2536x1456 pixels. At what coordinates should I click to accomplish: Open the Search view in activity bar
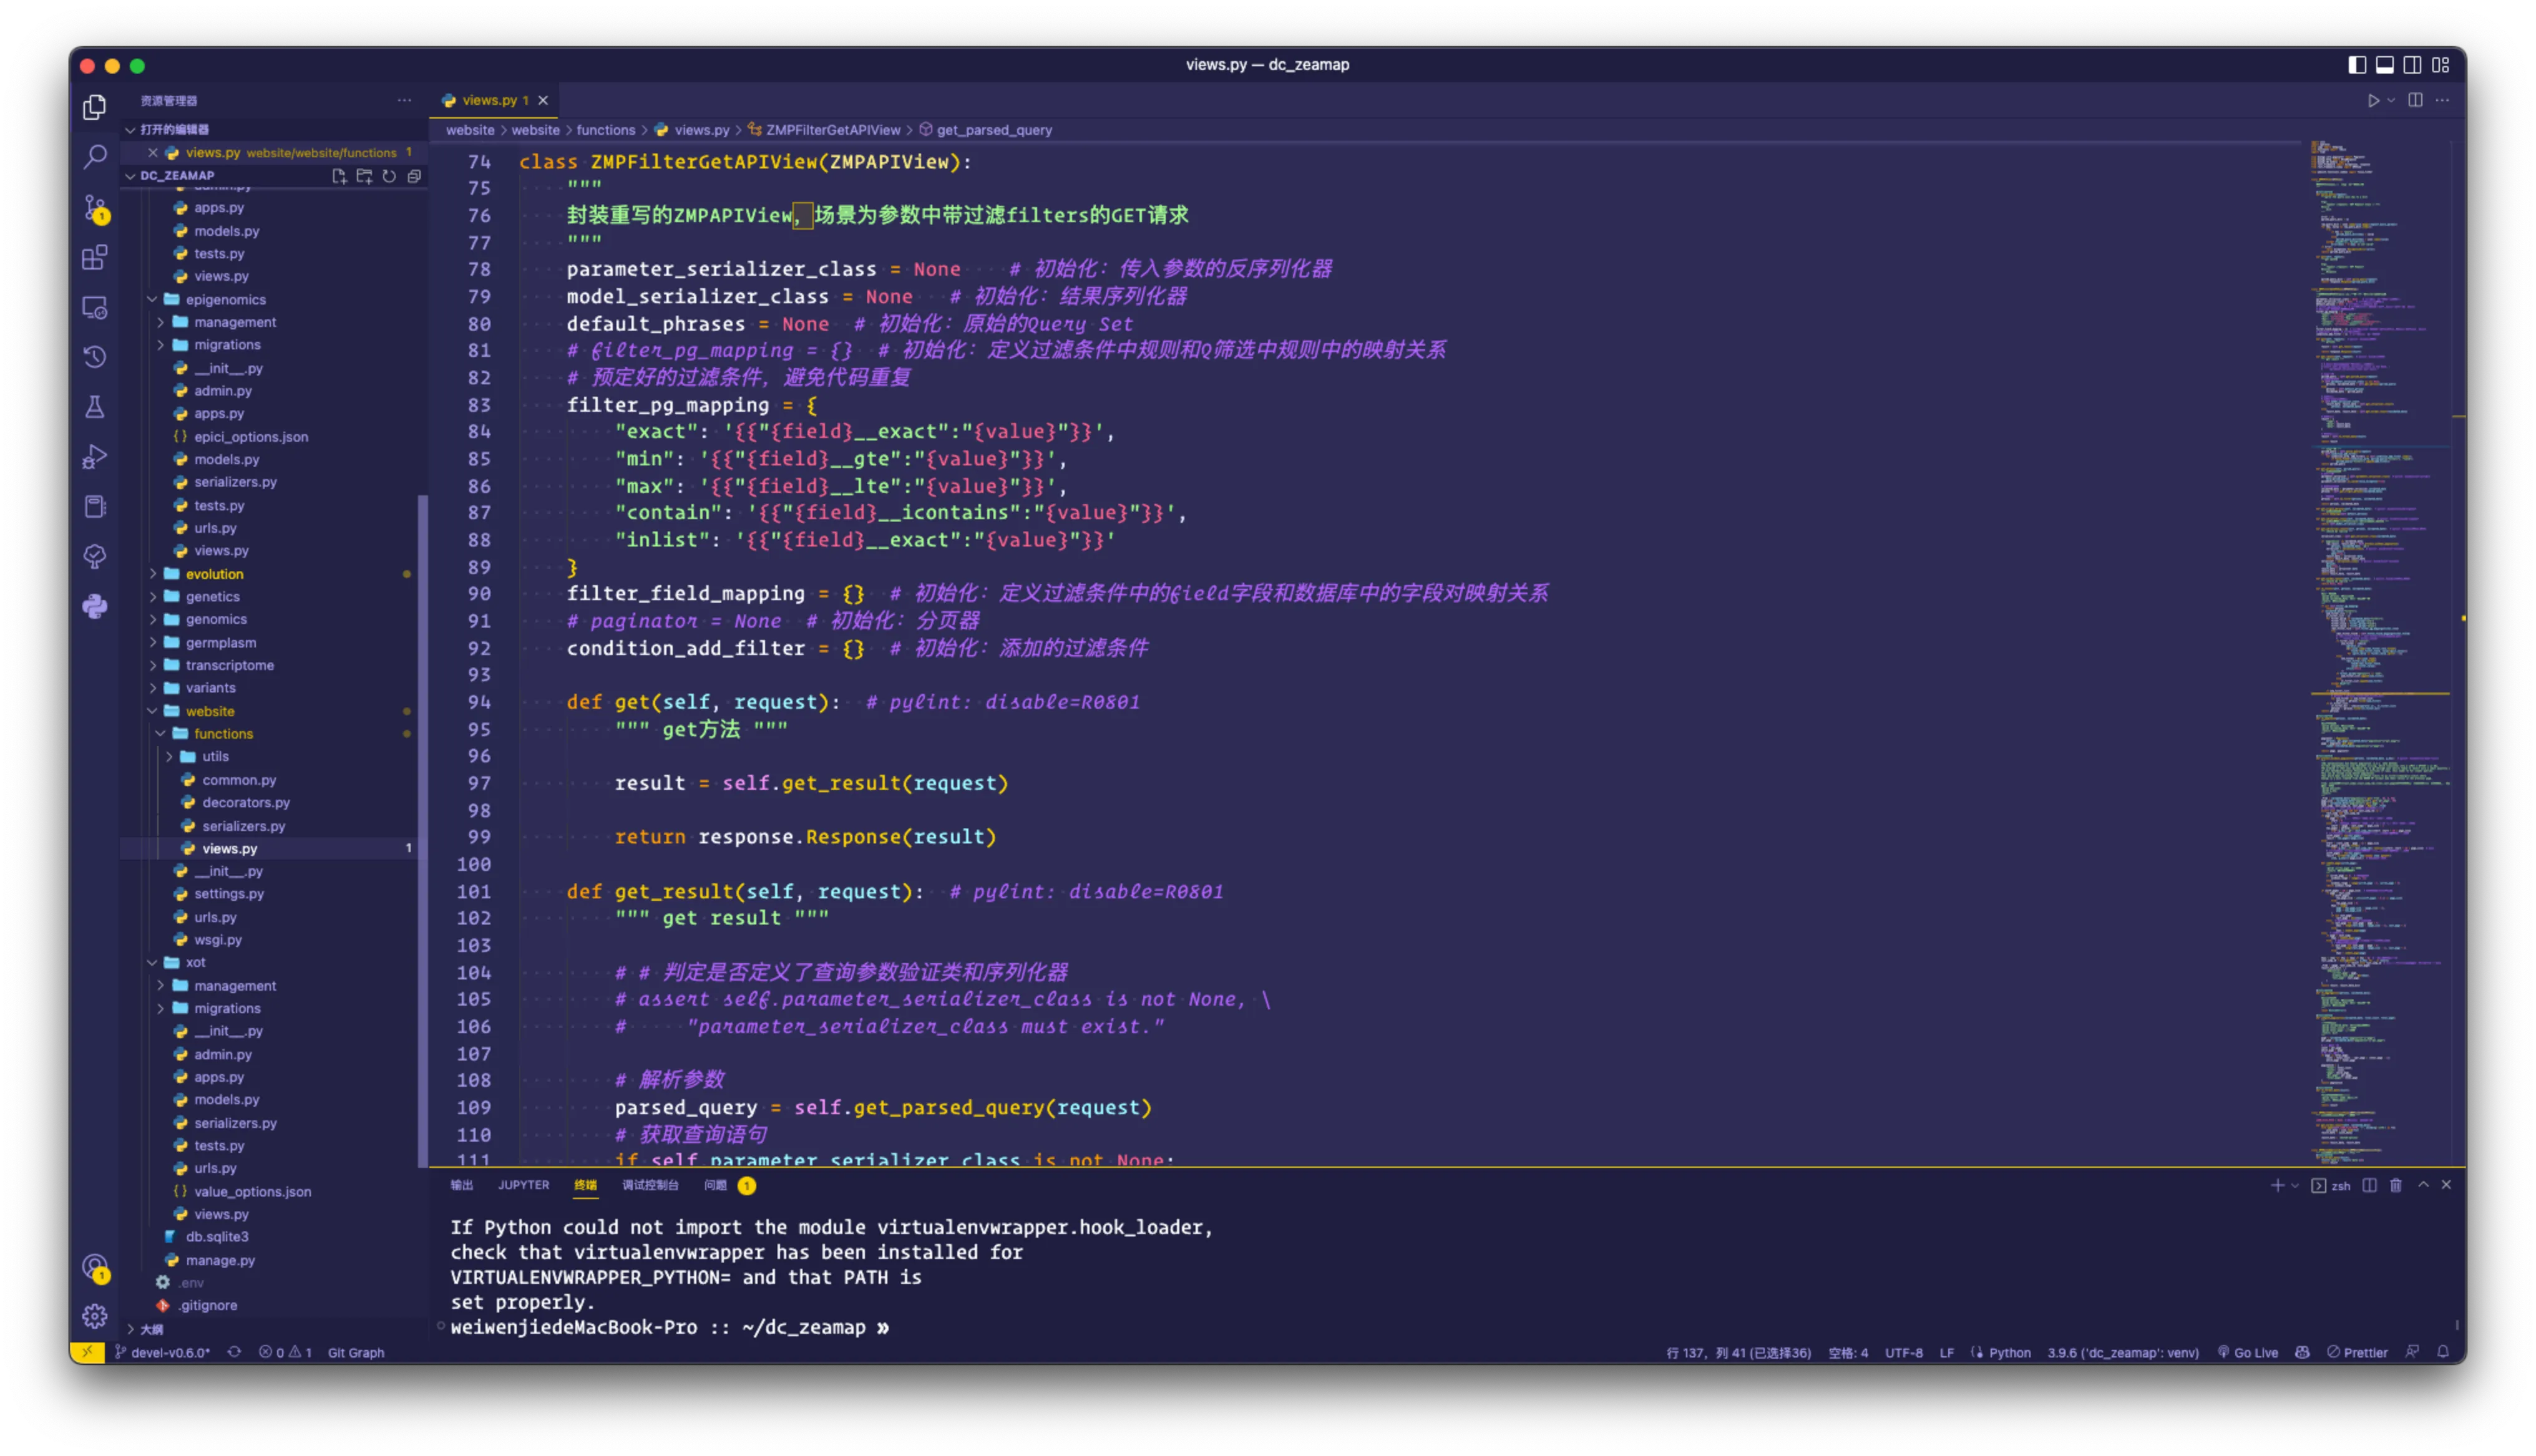coord(95,156)
